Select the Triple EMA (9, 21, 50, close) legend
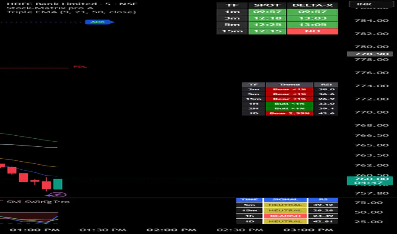397x234 pixels. pyautogui.click(x=71, y=12)
